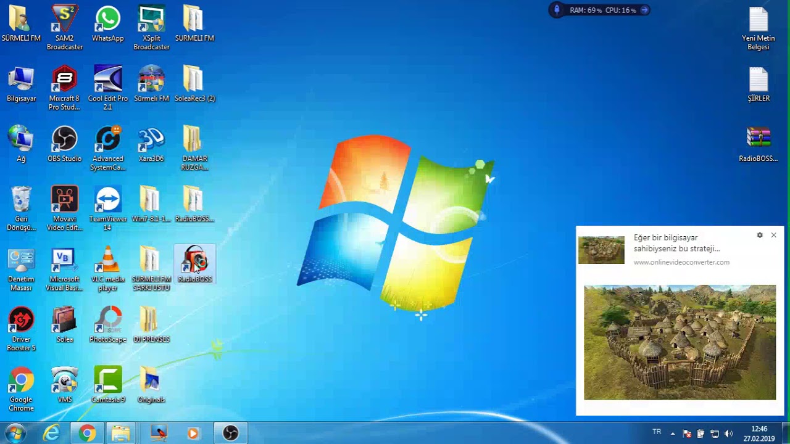Launch Camtasia 9 shortcut
790x444 pixels.
[x=108, y=385]
